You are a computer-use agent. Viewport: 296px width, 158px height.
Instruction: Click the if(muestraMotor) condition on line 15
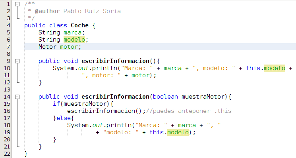83,104
